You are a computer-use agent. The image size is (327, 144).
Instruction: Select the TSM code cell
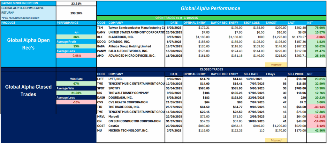click(x=100, y=28)
